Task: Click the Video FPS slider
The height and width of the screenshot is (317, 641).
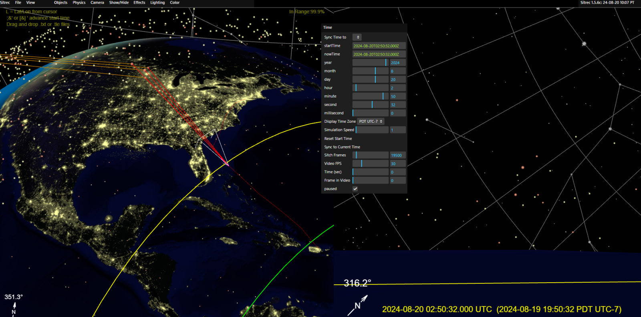Action: [x=371, y=163]
